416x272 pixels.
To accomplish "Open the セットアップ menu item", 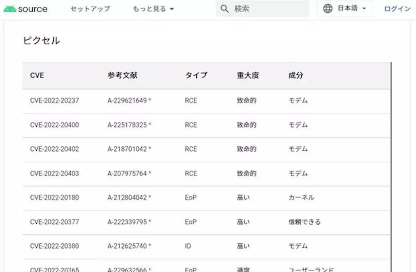I will (90, 9).
